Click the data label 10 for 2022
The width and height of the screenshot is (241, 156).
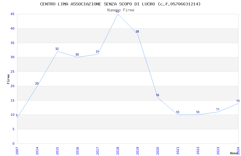[198, 112]
